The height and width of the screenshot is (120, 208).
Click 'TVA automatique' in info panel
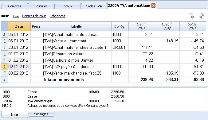click(40, 101)
